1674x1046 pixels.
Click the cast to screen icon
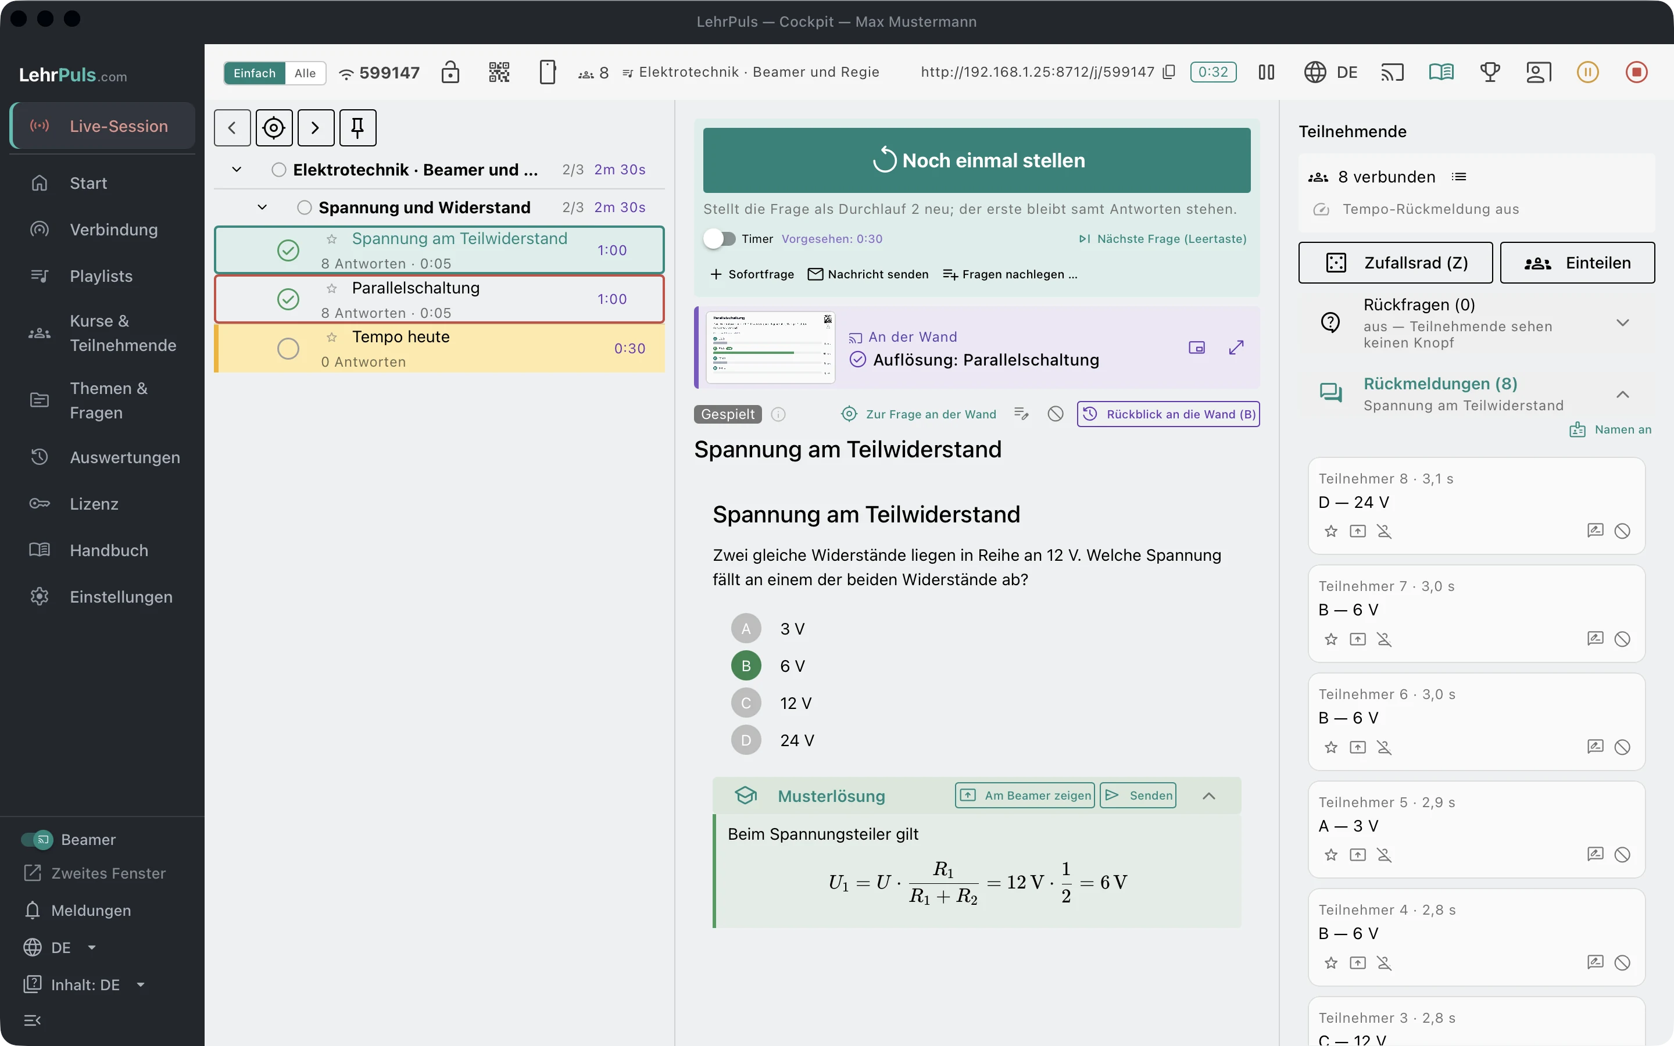point(1393,72)
